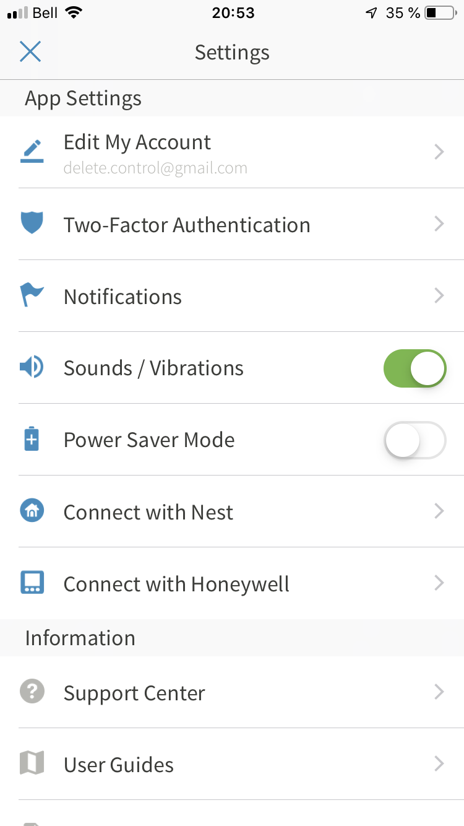Turn off the Sounds / Vibrations switch

coord(415,368)
